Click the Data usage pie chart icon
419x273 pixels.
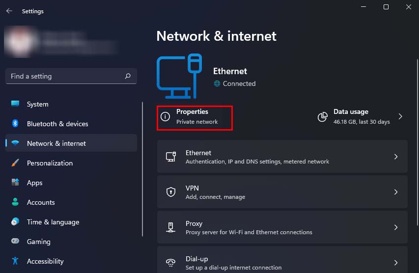(323, 117)
